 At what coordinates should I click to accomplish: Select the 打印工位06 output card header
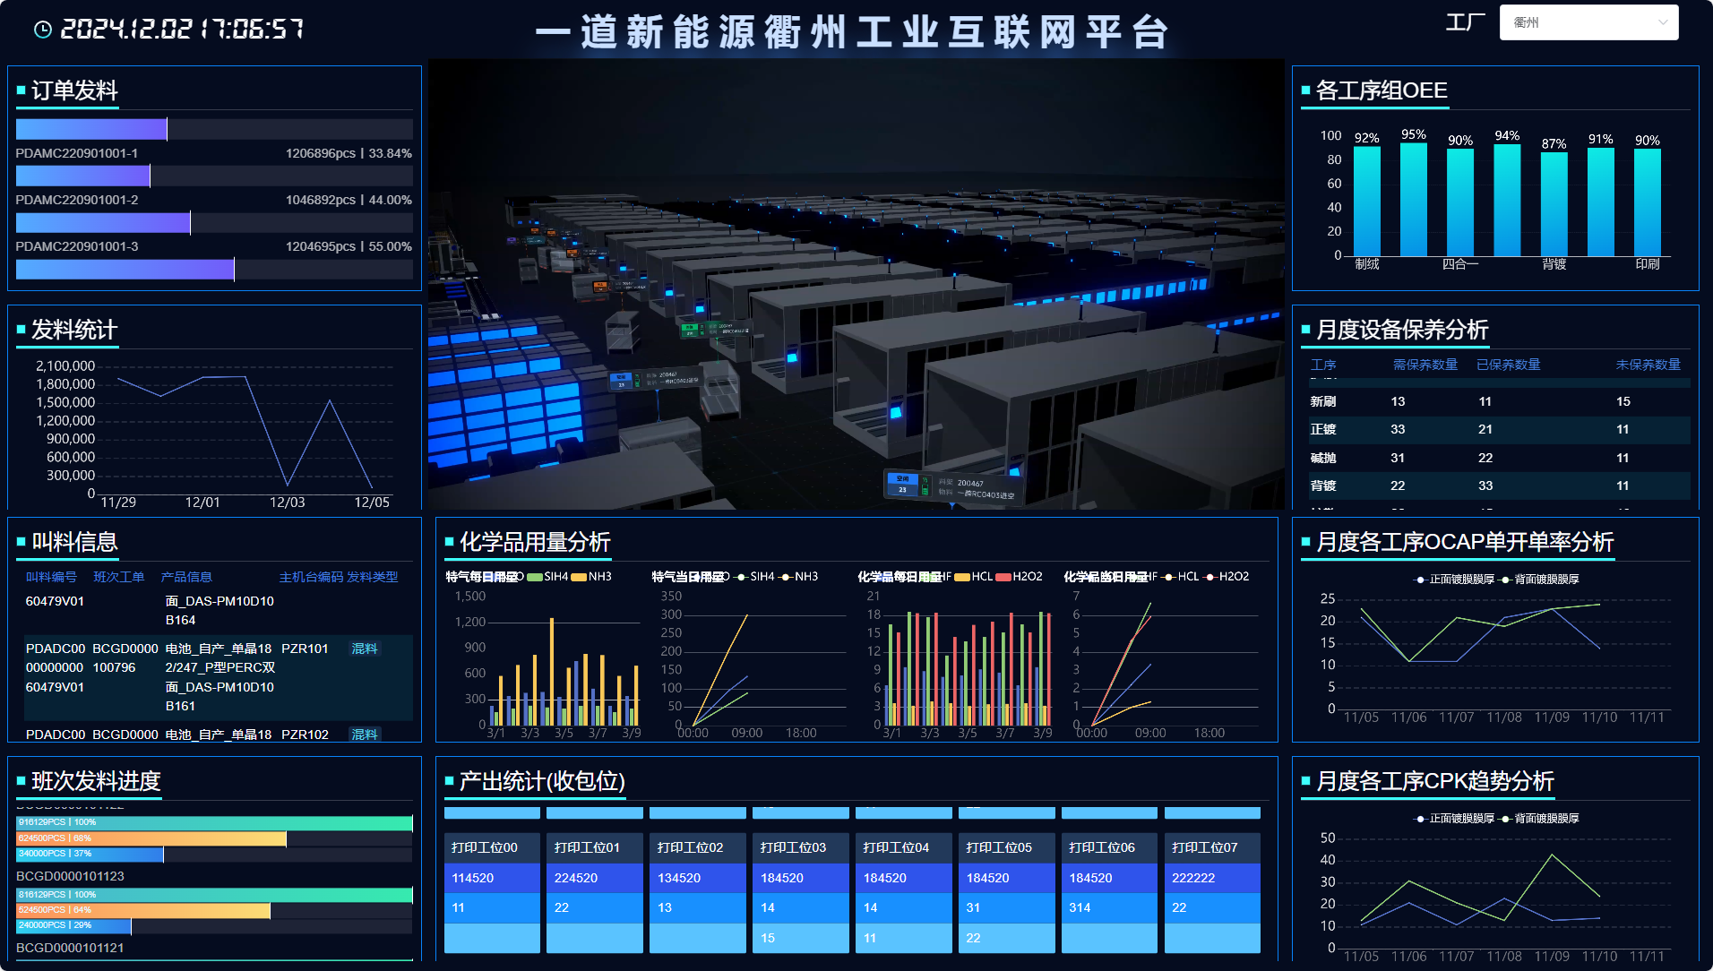tap(1110, 847)
